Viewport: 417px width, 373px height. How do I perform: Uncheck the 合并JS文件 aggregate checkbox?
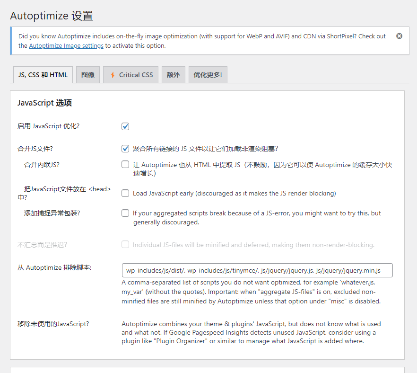pos(125,149)
